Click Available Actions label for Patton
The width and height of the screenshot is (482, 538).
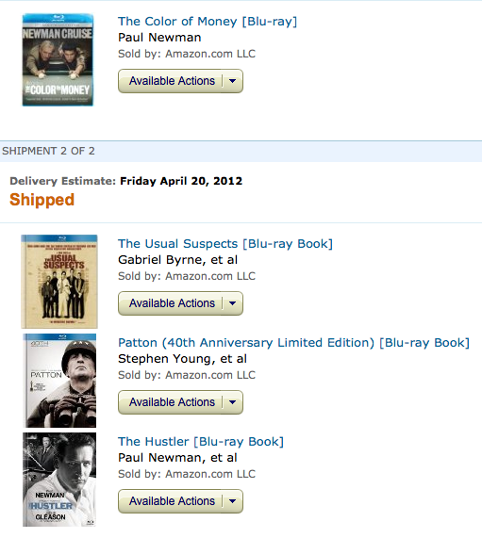pyautogui.click(x=172, y=402)
